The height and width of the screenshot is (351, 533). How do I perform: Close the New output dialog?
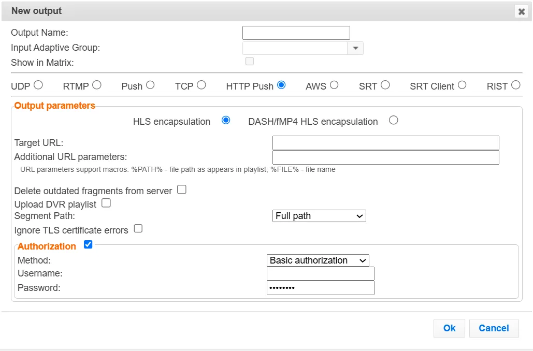point(521,11)
